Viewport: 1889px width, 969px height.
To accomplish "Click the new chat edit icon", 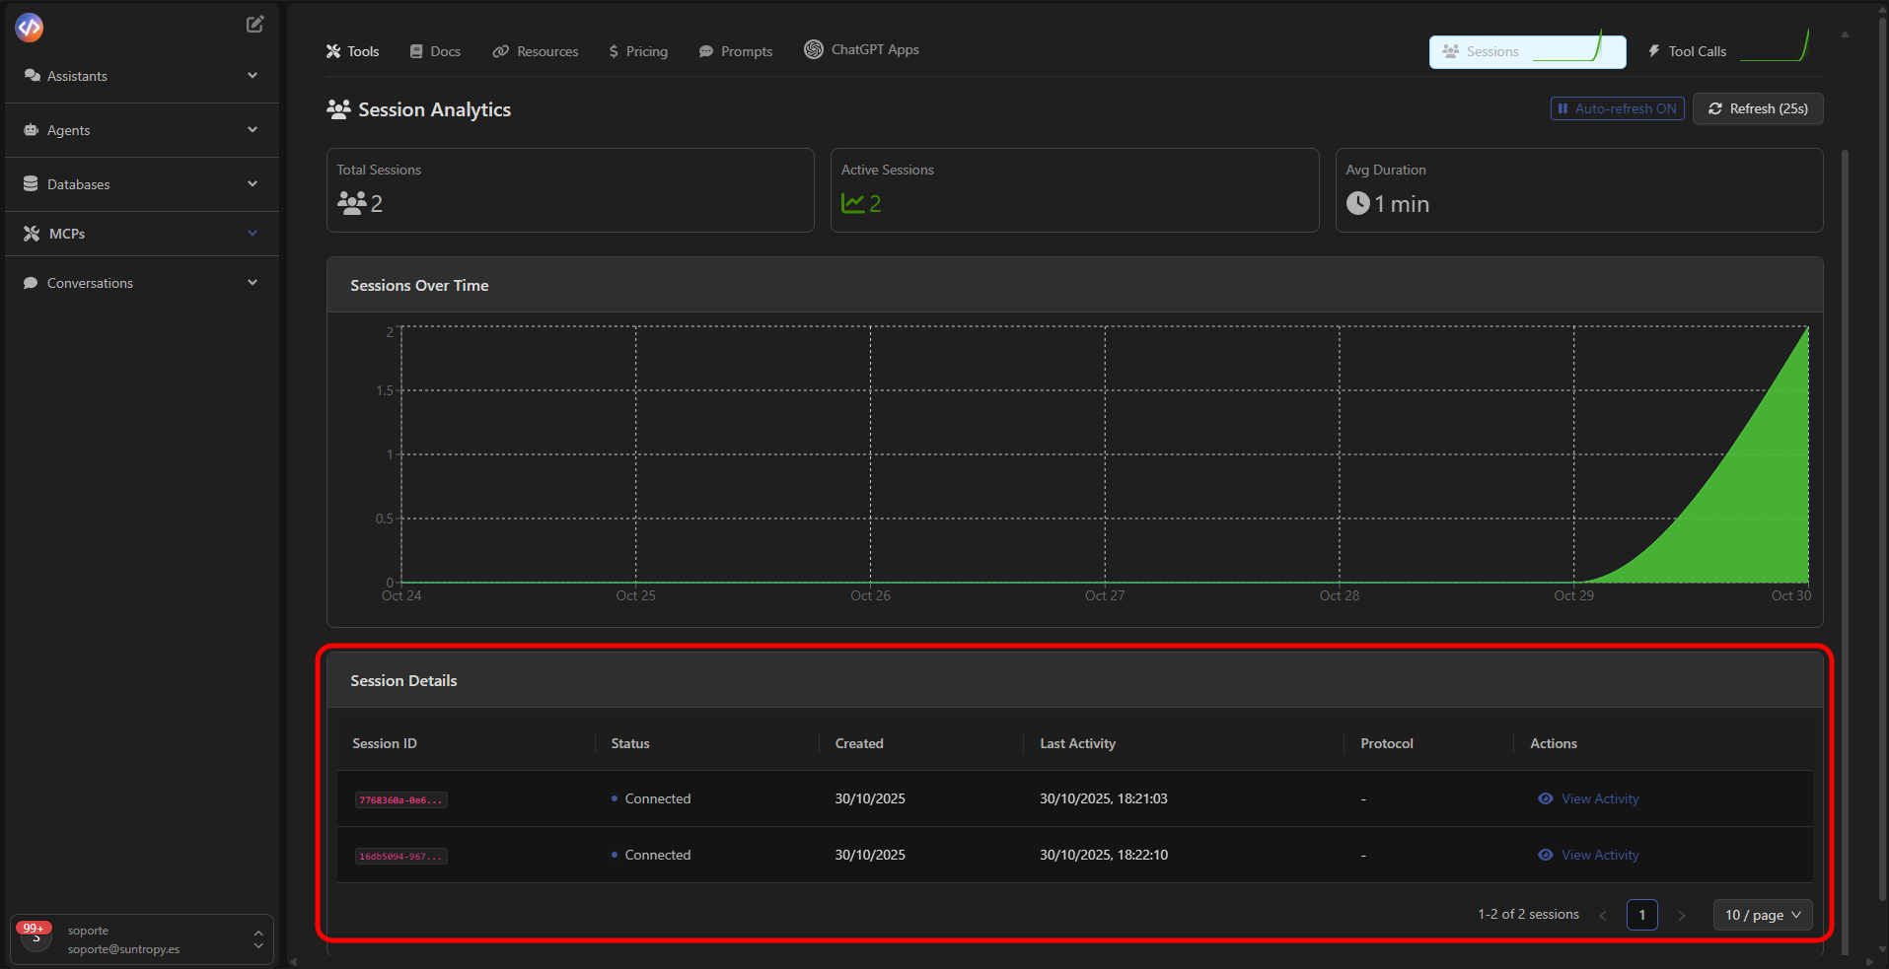I will pos(254,25).
